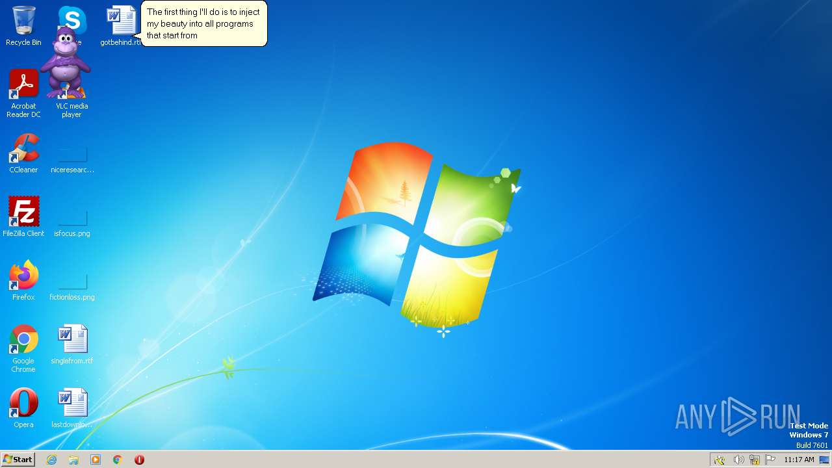The height and width of the screenshot is (468, 832).
Task: Launch Chrome from the taskbar
Action: tap(118, 460)
